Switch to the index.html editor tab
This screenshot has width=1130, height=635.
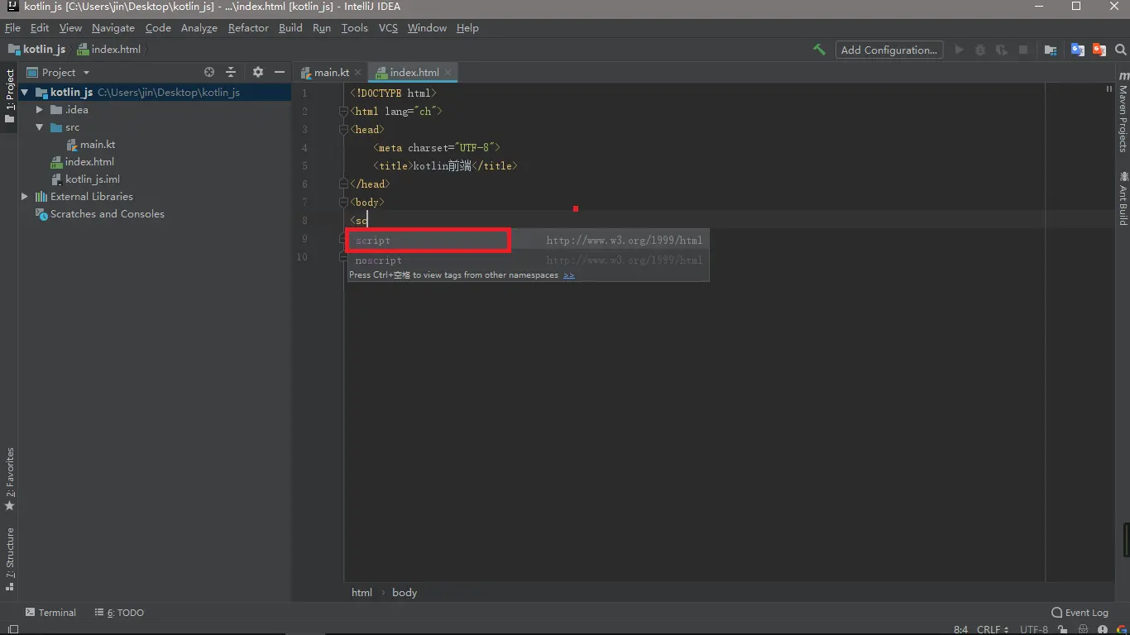(x=414, y=73)
